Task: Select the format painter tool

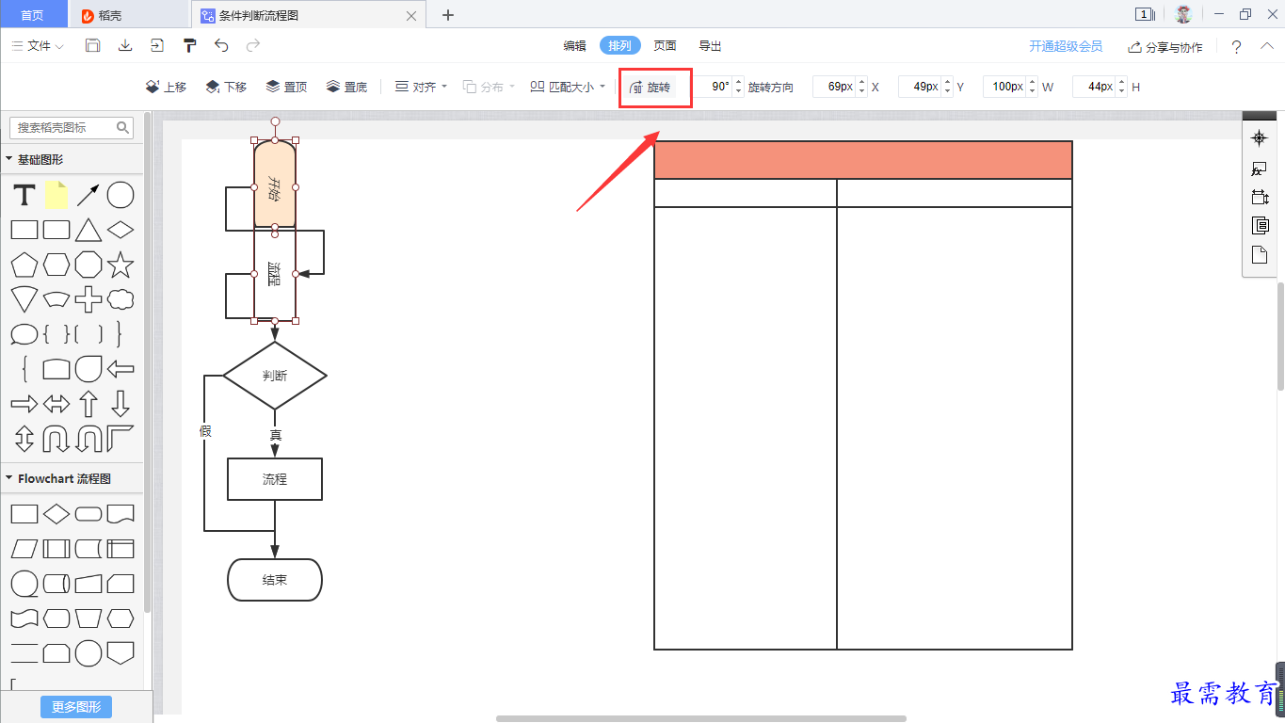Action: pos(189,45)
